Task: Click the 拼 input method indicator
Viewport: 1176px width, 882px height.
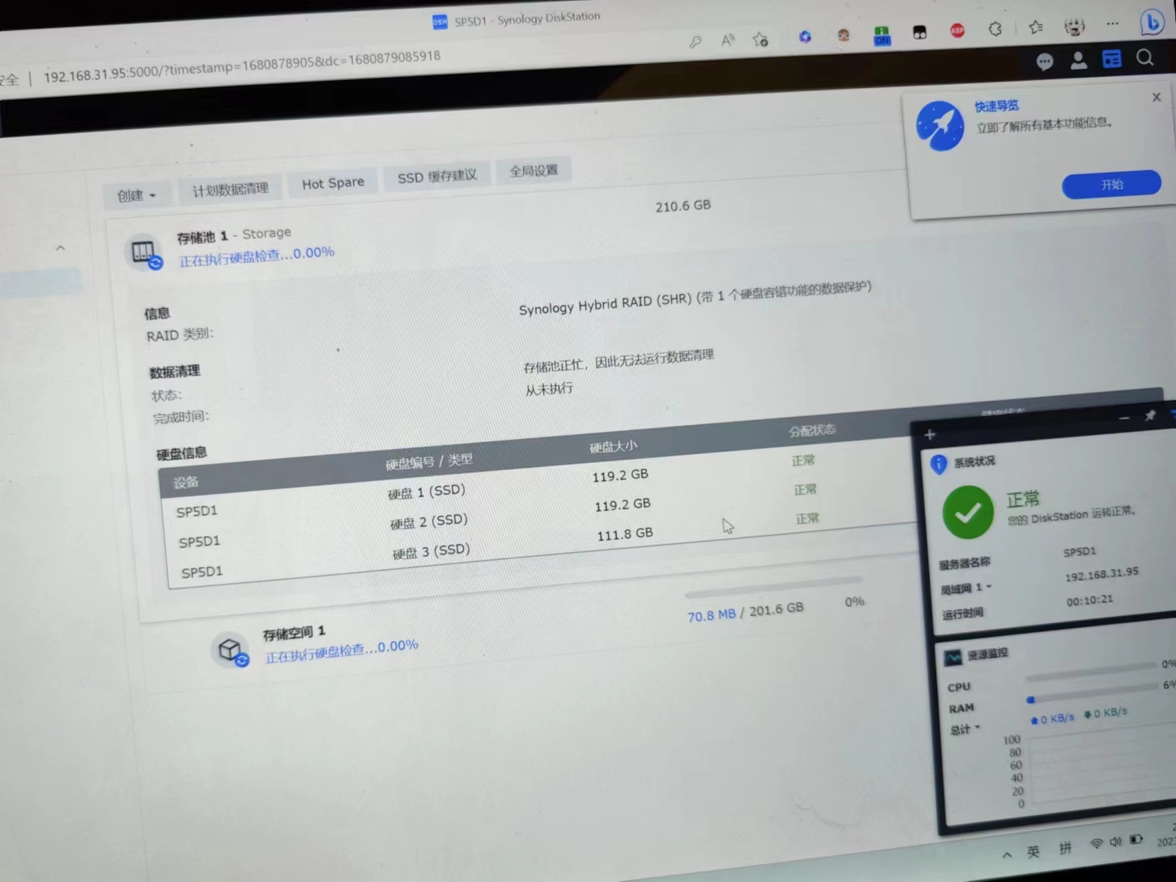Action: (1065, 848)
